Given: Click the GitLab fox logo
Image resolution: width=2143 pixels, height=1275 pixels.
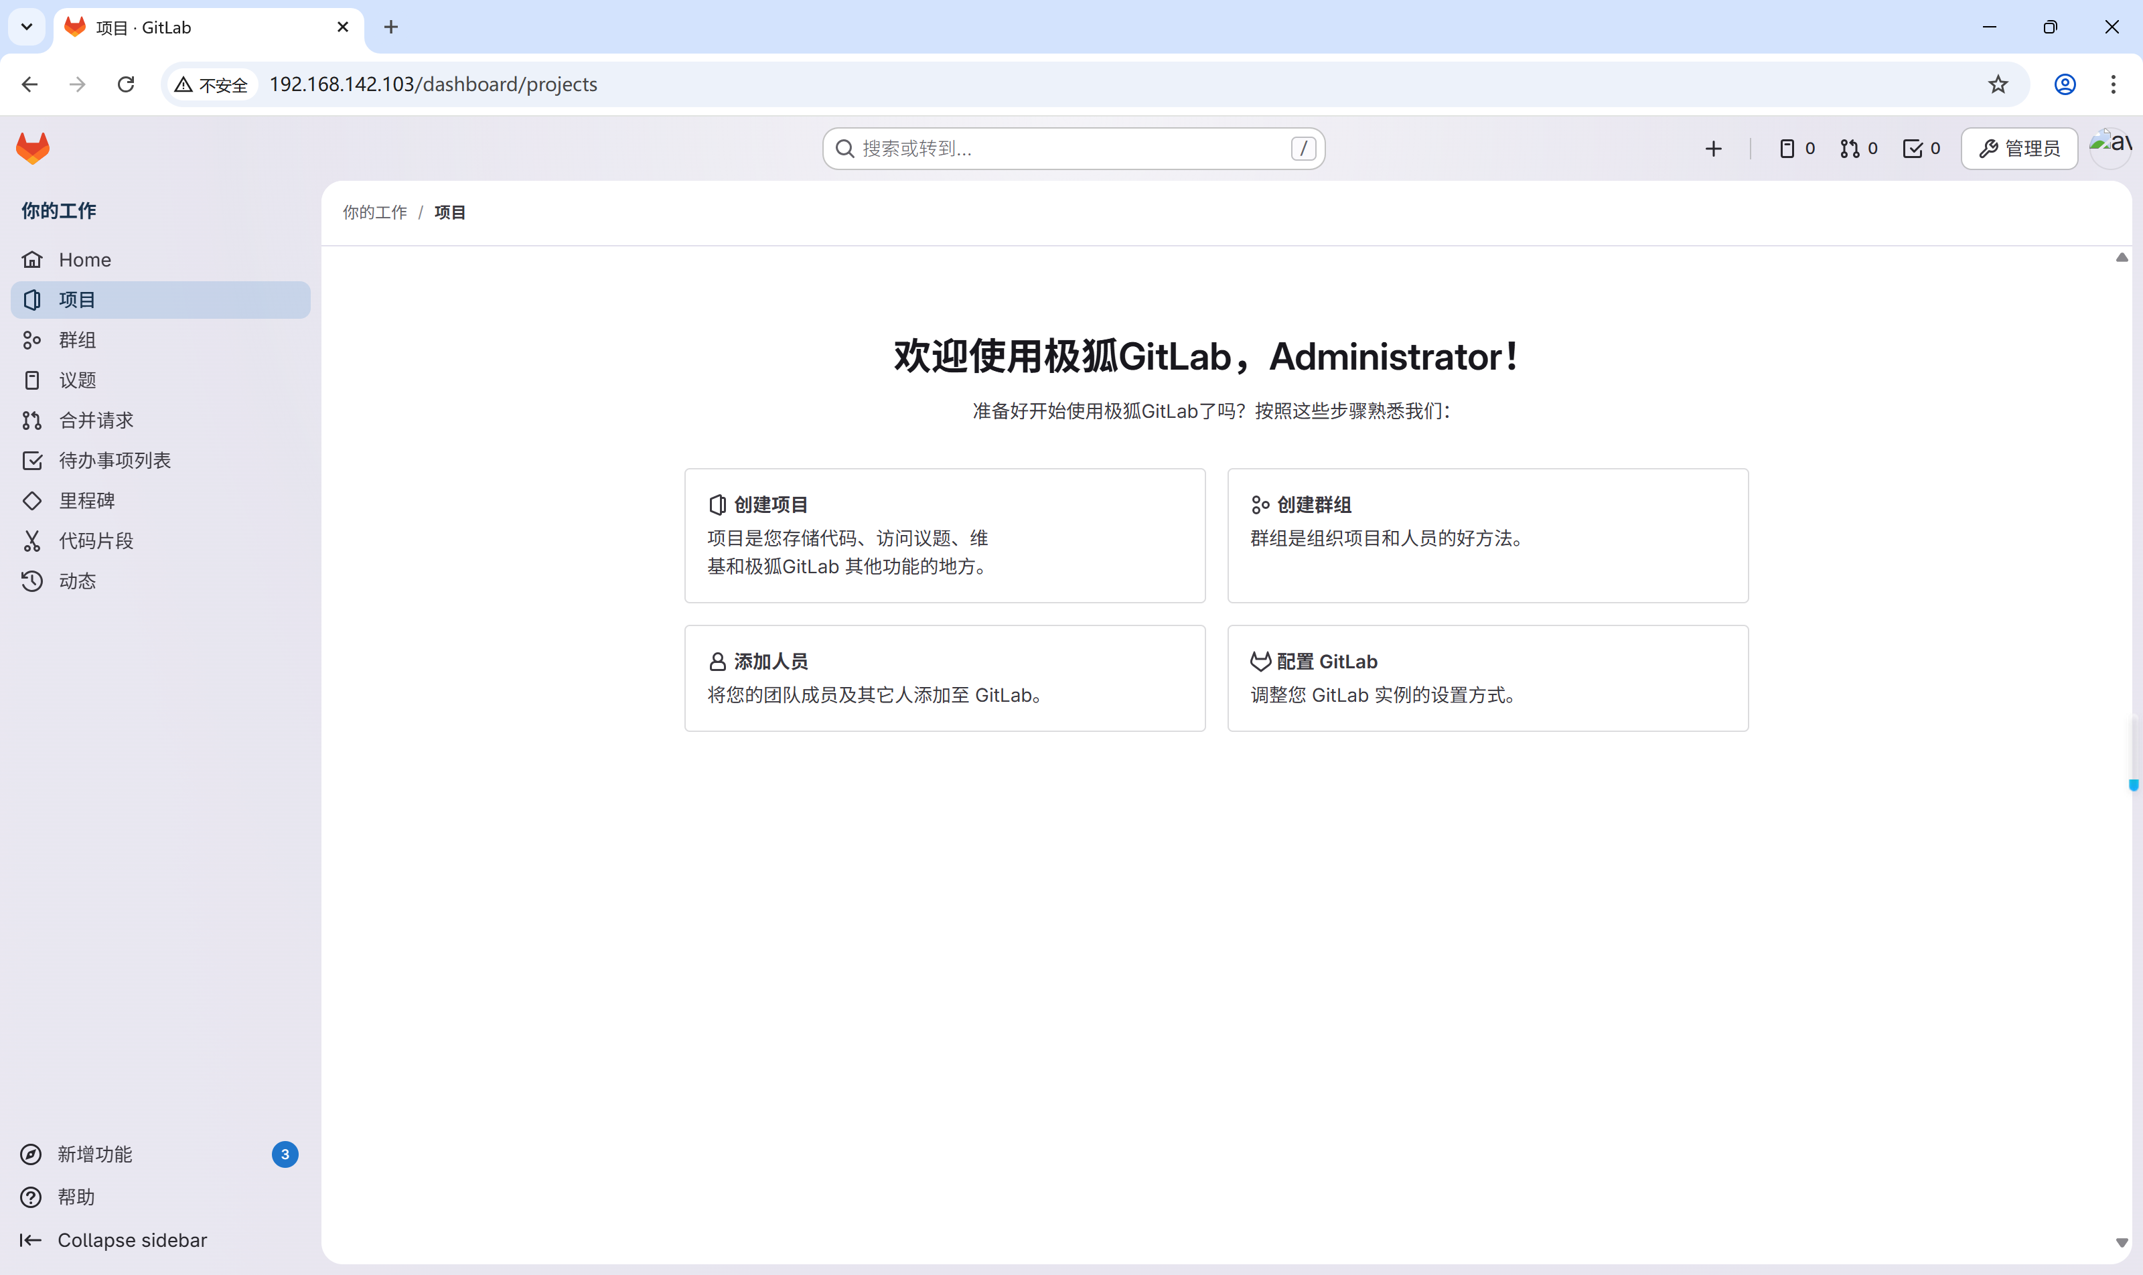Looking at the screenshot, I should 33,148.
